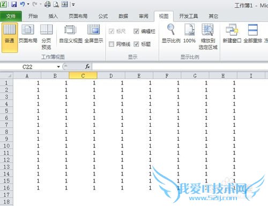Switch to the 其它 tab
This screenshot has width=268, height=206.
[213, 16]
